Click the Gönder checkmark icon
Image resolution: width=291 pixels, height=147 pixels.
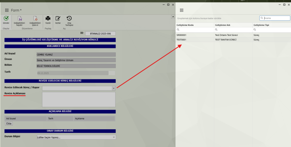click(x=6, y=18)
